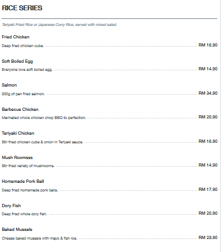Click the RM 17.90 pork ball price
The image size is (221, 252).
point(208,189)
